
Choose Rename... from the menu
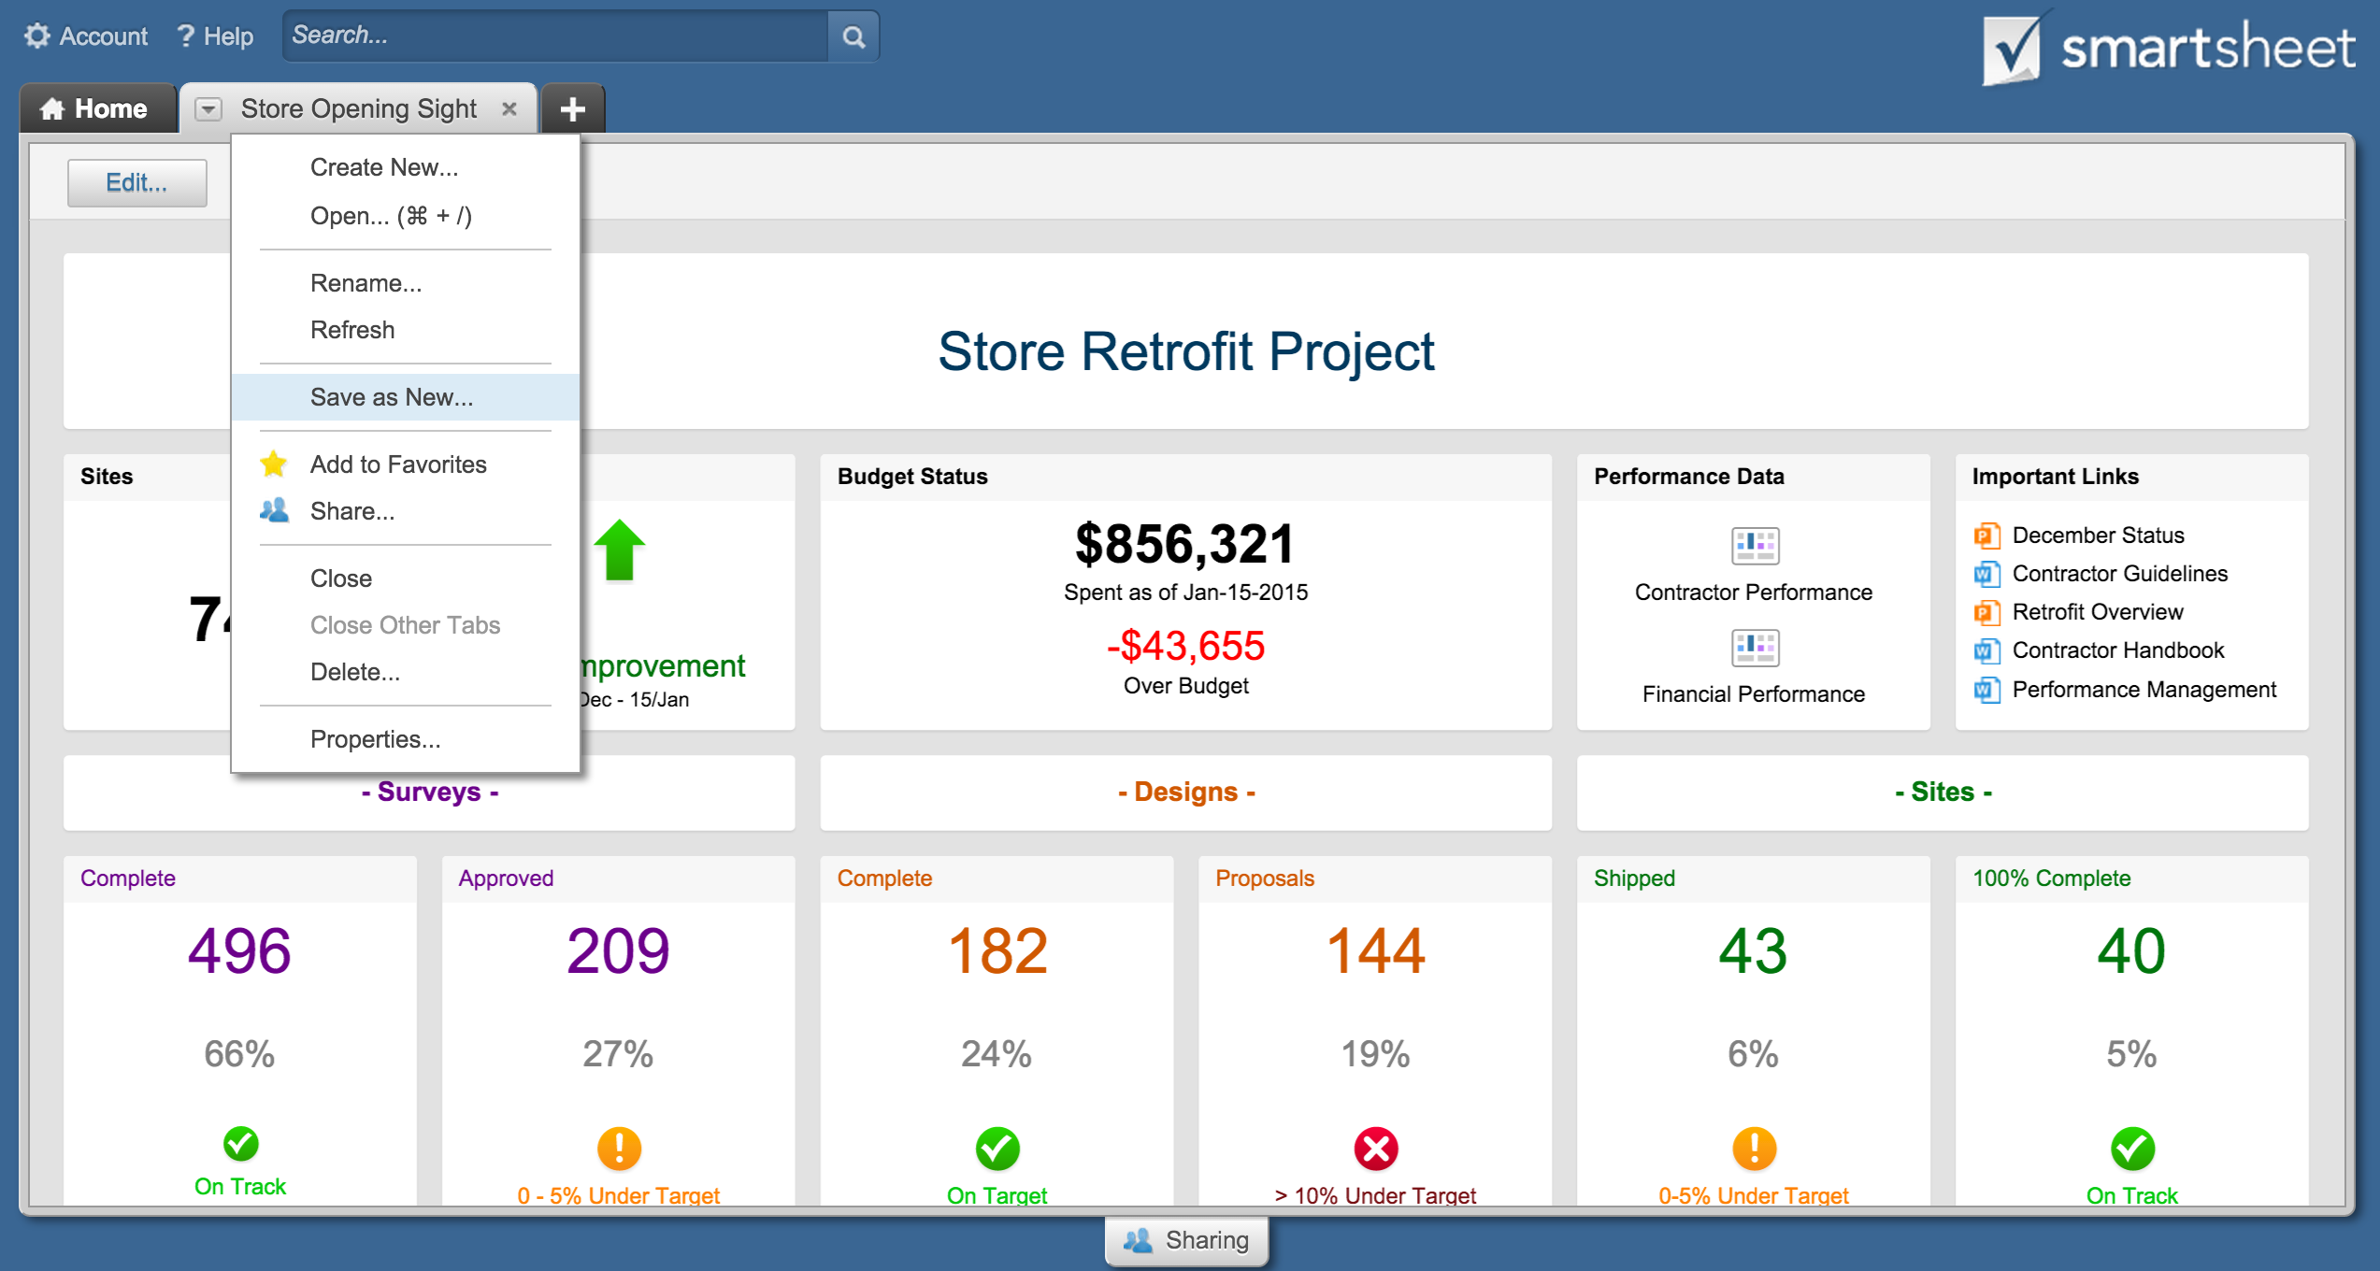366,283
